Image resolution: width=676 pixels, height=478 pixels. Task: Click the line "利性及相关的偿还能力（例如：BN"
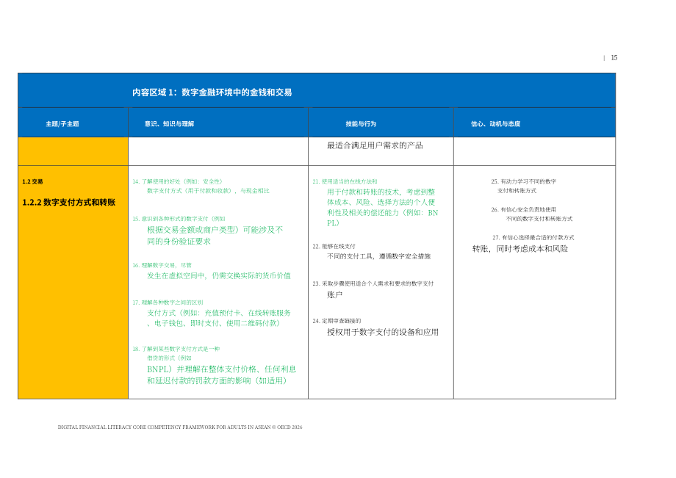pyautogui.click(x=382, y=213)
